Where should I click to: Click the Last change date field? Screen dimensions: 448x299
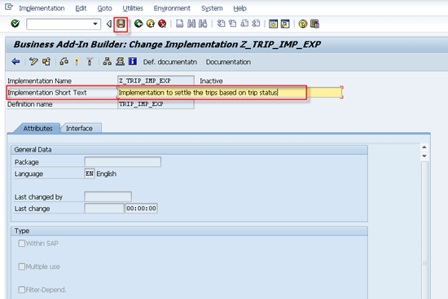tap(104, 209)
